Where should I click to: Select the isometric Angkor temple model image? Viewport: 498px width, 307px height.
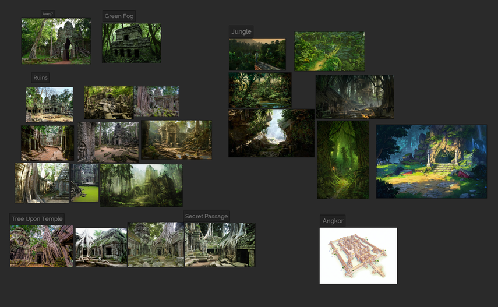tap(358, 255)
